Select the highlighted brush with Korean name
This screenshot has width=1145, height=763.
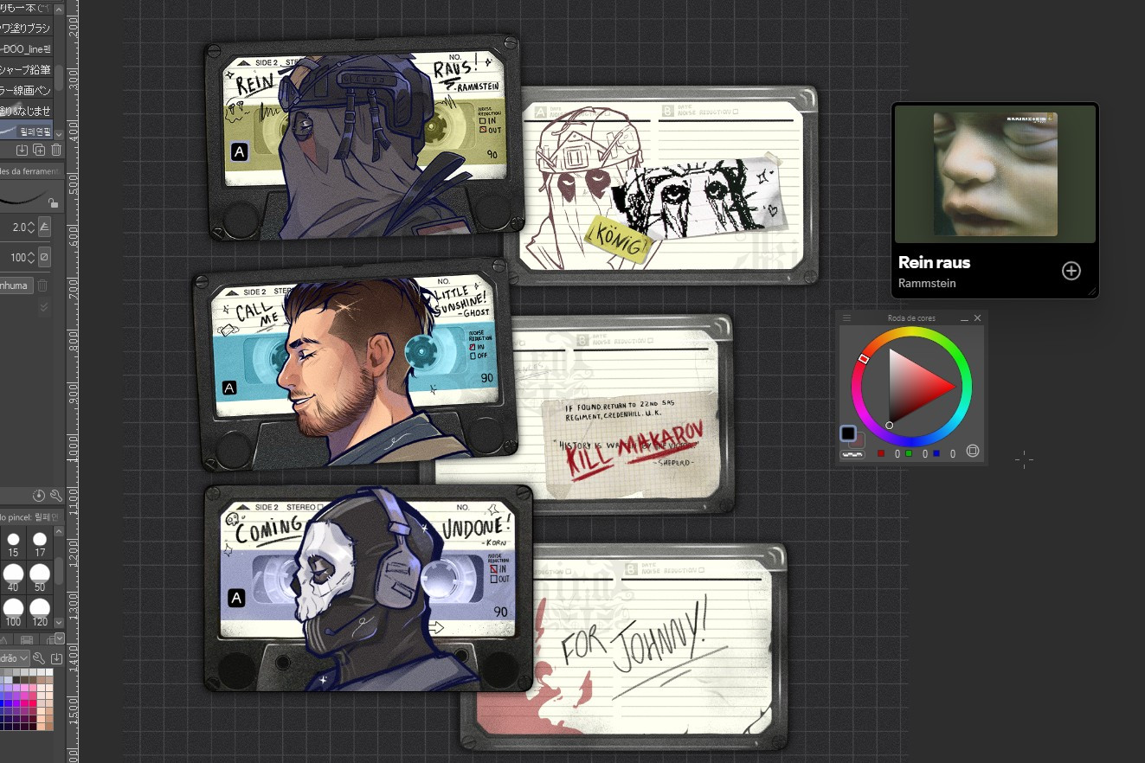pos(26,131)
